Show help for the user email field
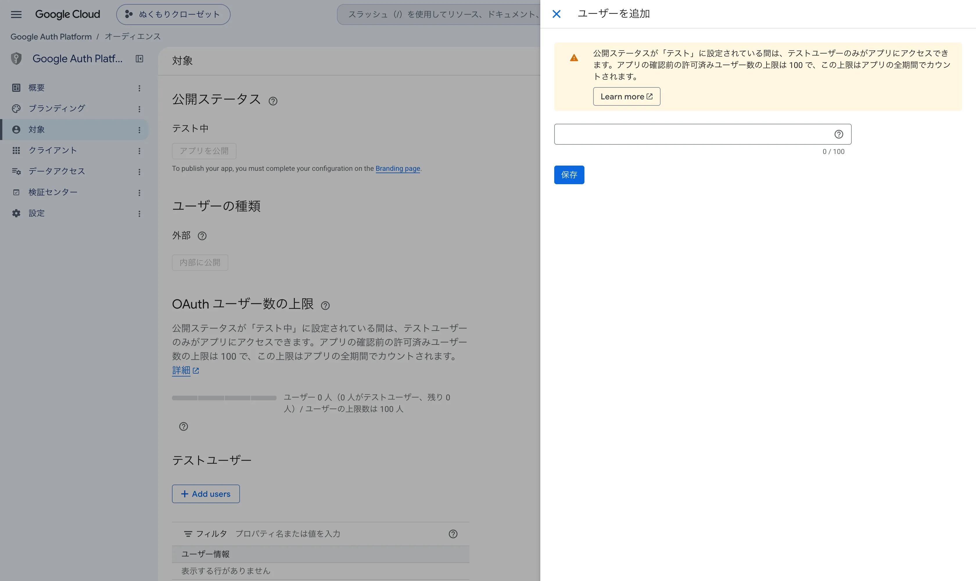The width and height of the screenshot is (976, 581). [x=839, y=134]
